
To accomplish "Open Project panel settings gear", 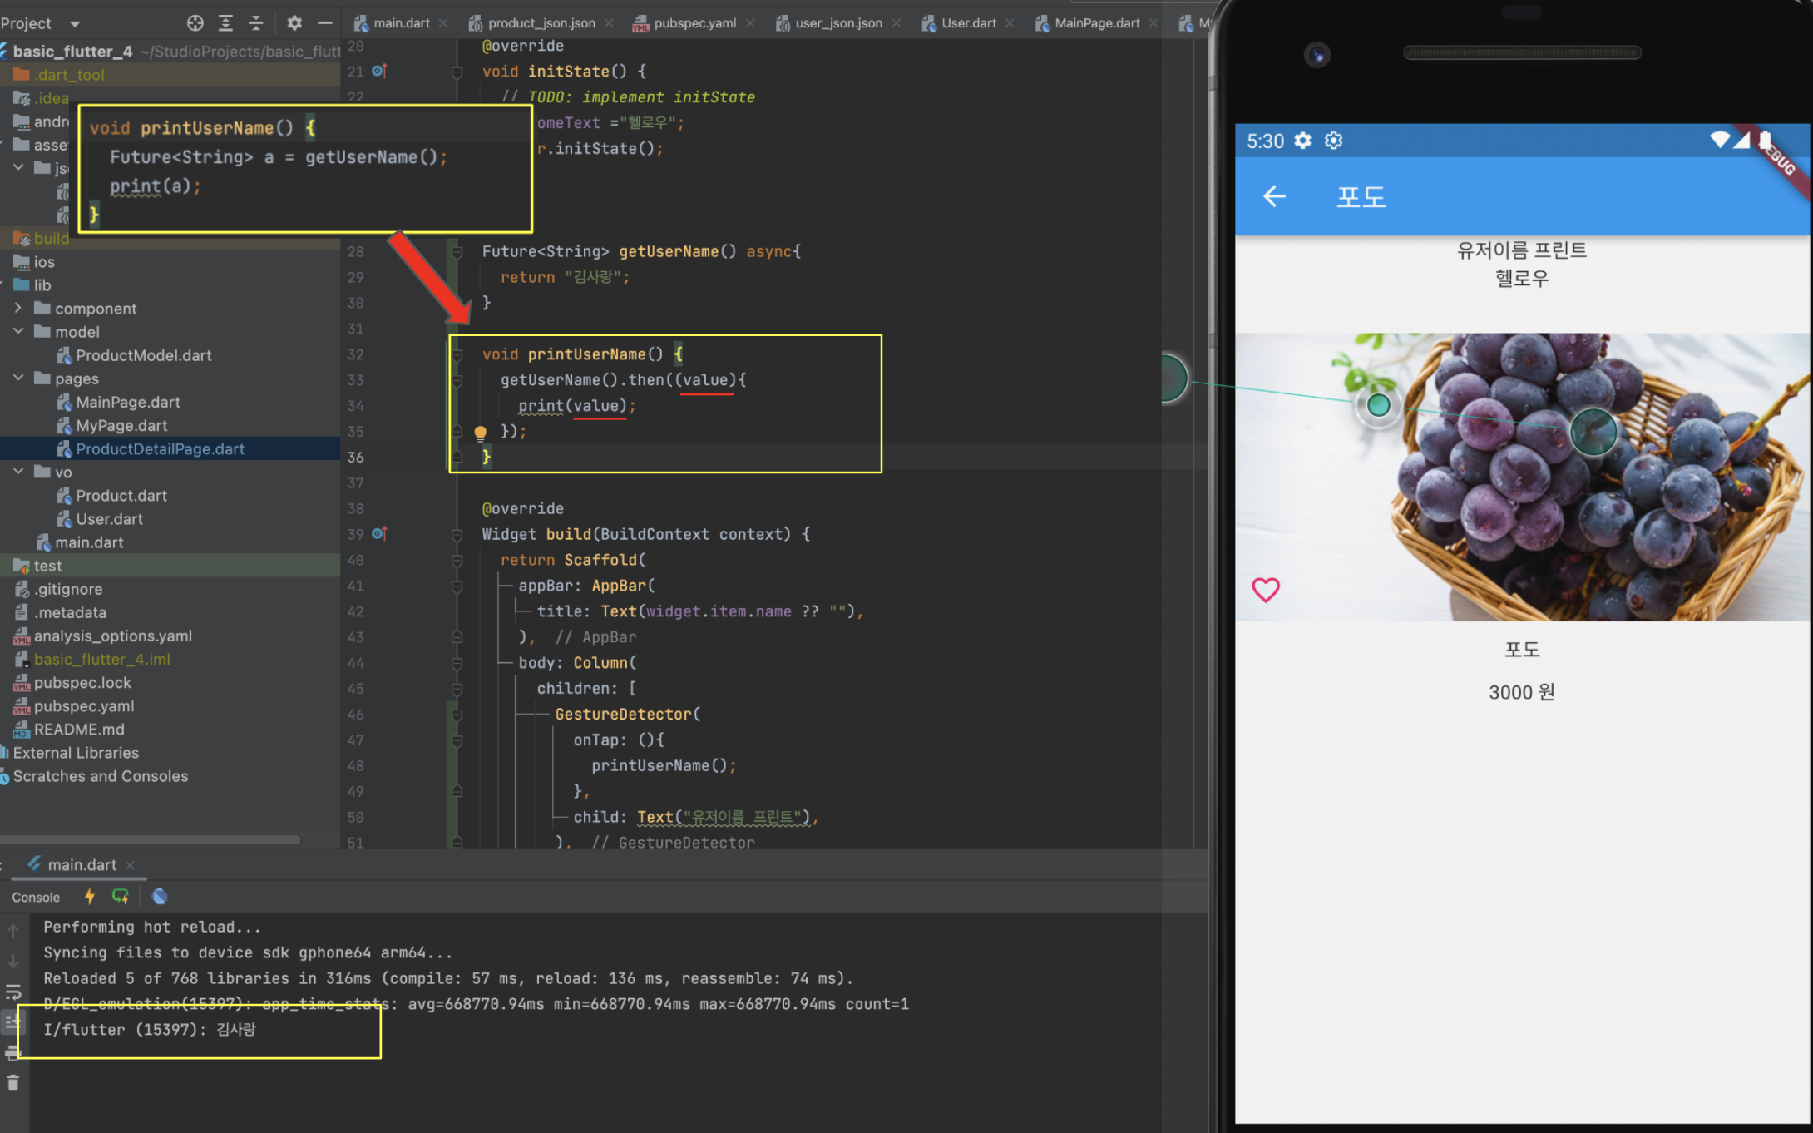I will click(x=294, y=23).
